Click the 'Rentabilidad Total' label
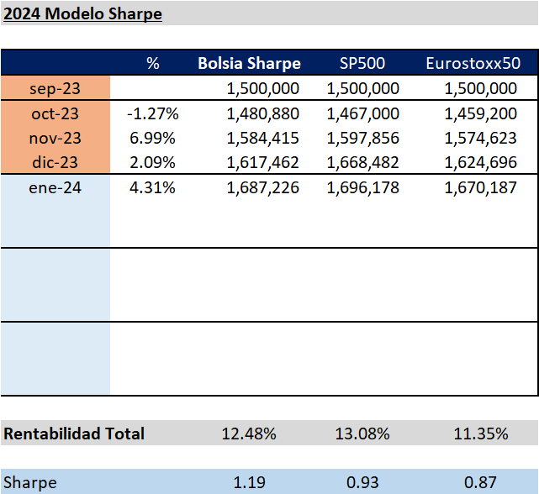539x494 pixels. (x=74, y=434)
